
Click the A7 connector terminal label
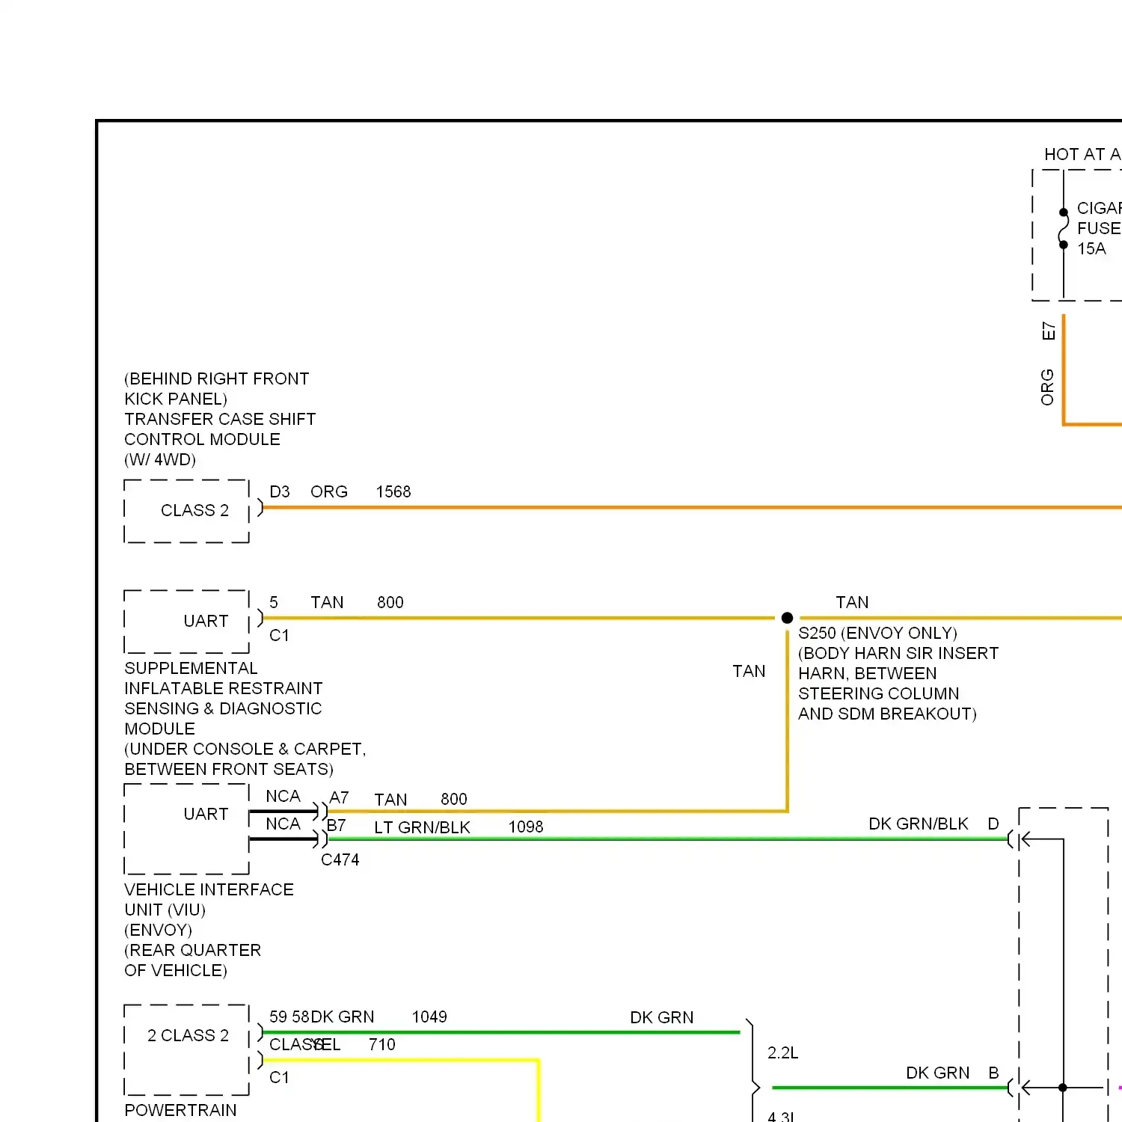point(339,798)
